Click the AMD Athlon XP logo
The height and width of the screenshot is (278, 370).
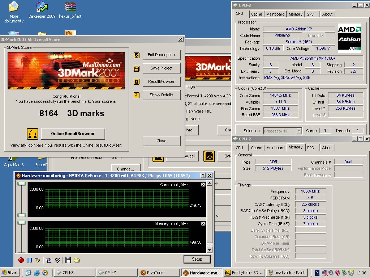click(349, 38)
